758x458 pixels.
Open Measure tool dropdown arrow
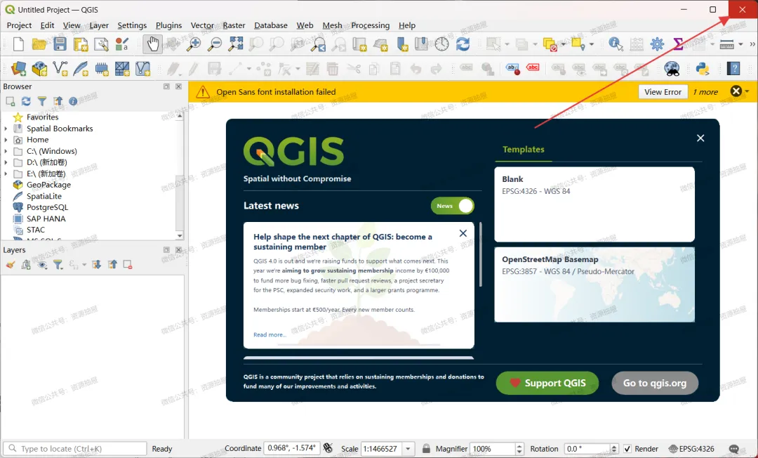tap(740, 44)
